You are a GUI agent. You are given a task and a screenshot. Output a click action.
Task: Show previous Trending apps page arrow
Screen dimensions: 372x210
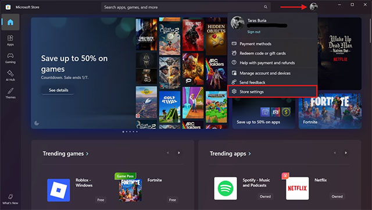335,153
